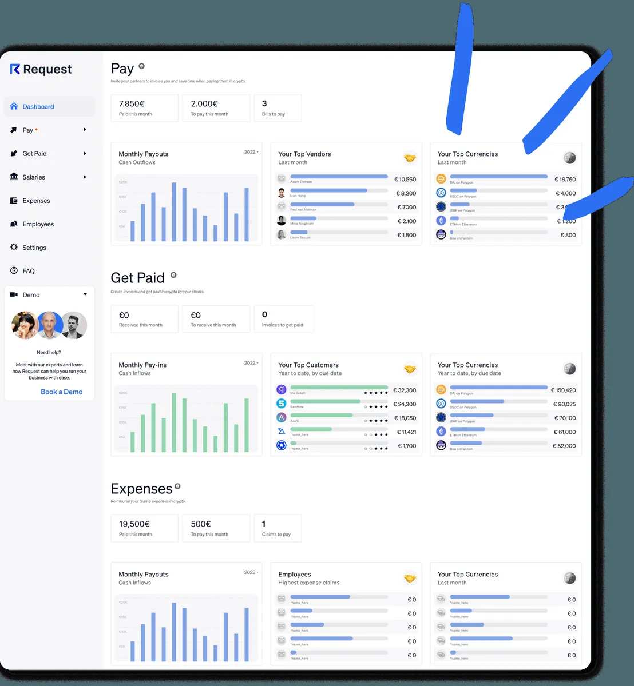634x686 pixels.
Task: Click the Graph customer star rating
Action: [x=376, y=393]
